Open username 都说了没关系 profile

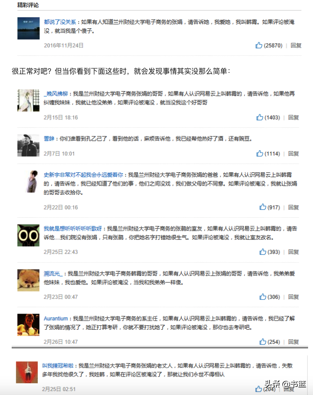(60, 22)
